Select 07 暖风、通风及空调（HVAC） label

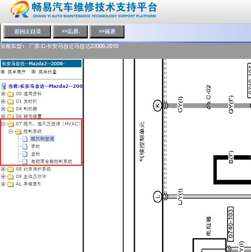tap(48, 124)
